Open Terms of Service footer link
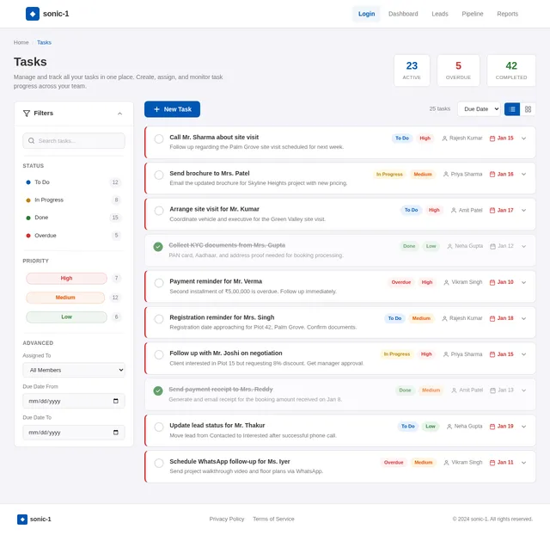Viewport: 550px width, 535px height. coord(273,519)
